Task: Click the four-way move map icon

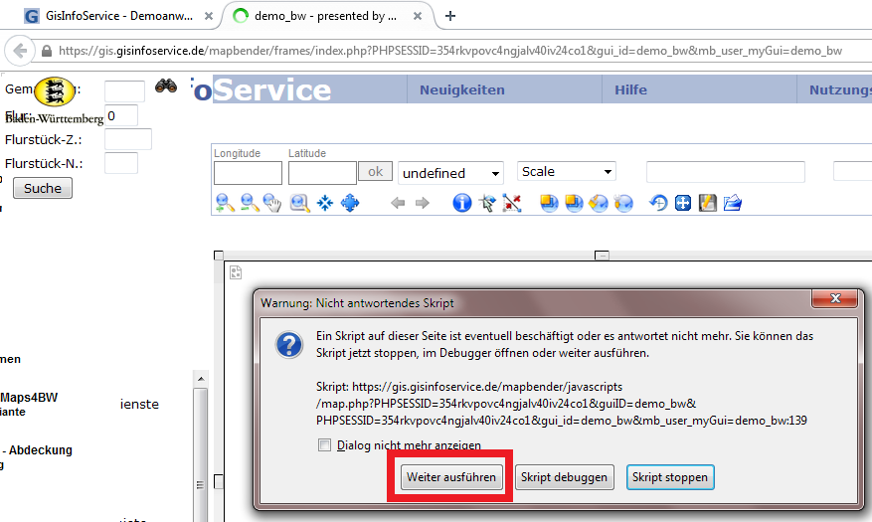Action: (x=350, y=203)
